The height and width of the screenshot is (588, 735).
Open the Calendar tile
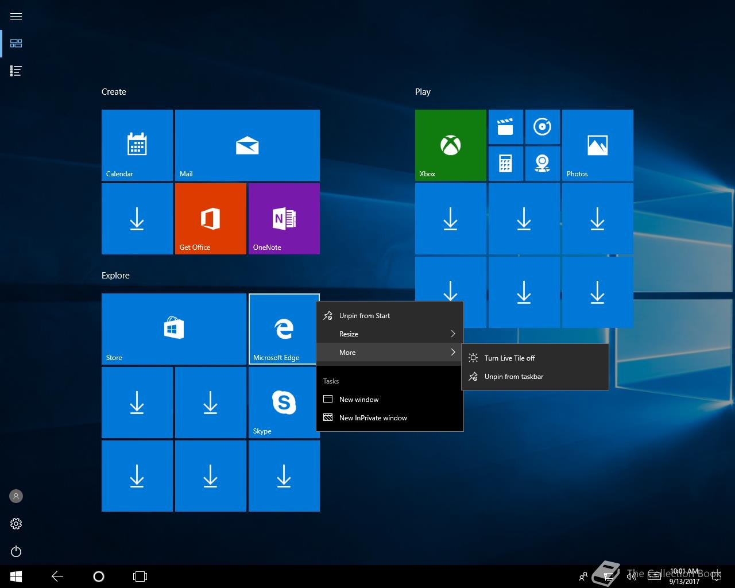[x=137, y=145]
